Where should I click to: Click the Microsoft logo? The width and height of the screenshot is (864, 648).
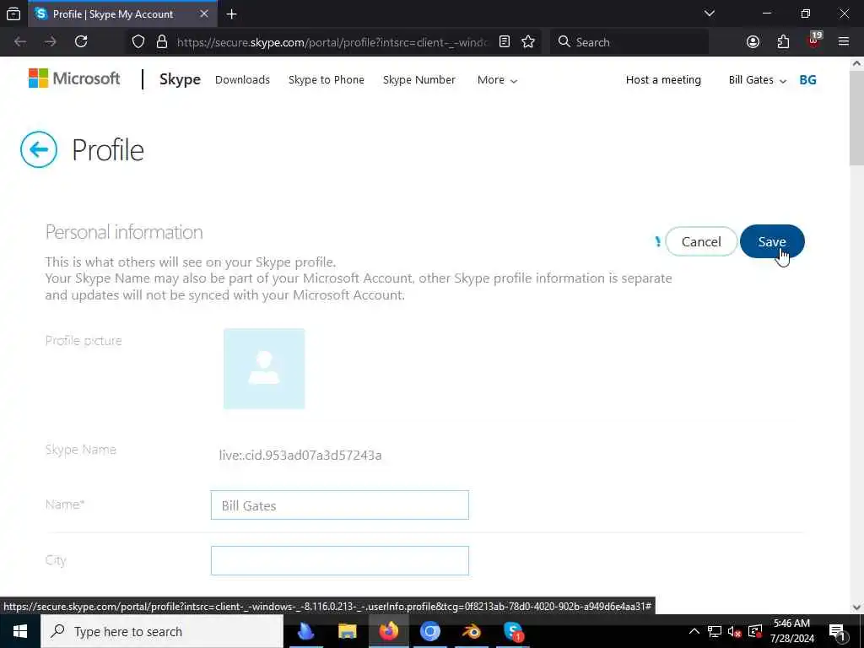[x=74, y=78]
